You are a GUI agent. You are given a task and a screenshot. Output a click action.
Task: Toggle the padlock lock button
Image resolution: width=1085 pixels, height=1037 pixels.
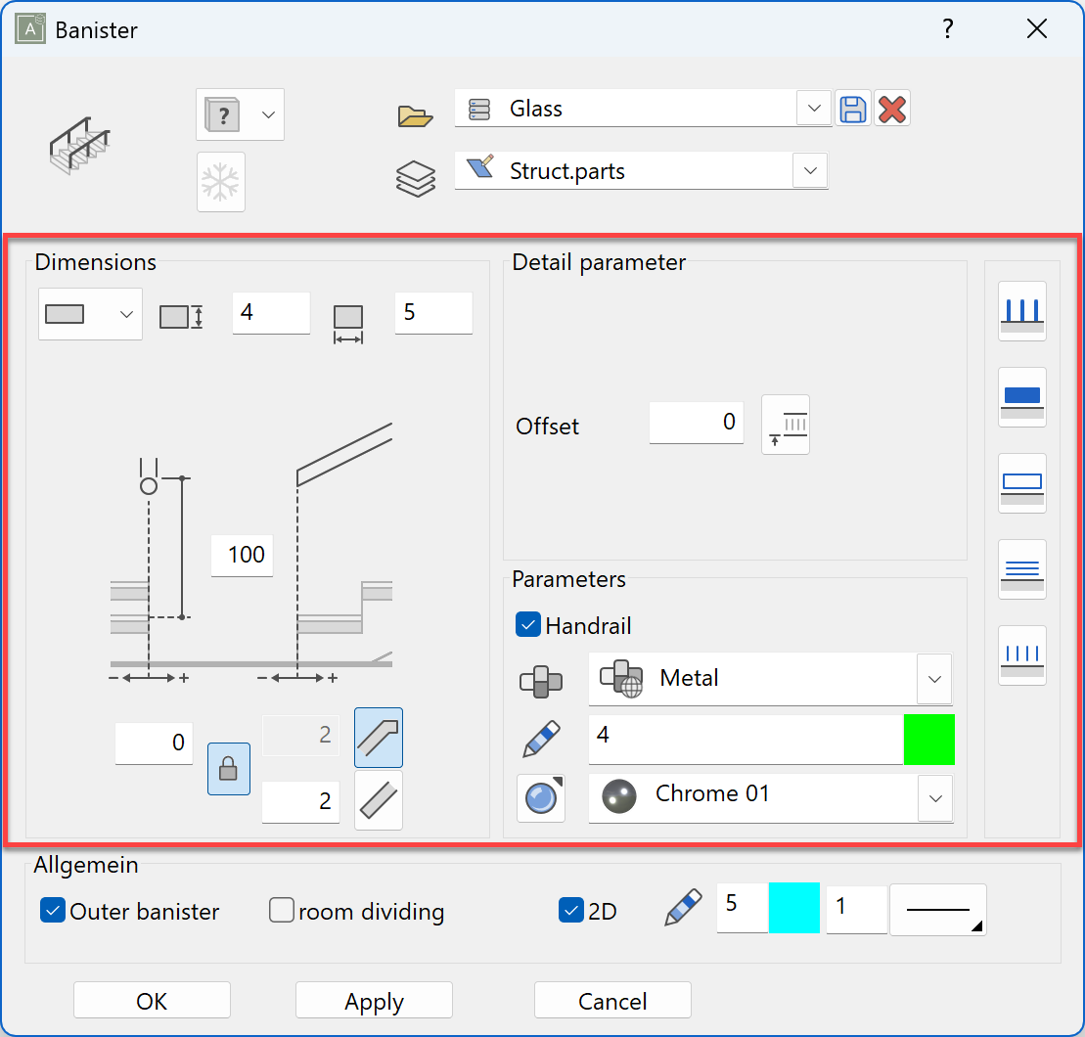tap(228, 769)
